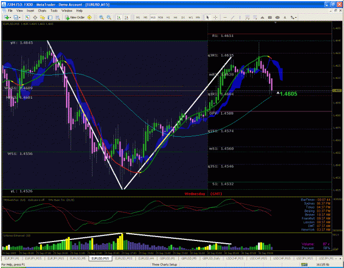This screenshot has width=344, height=268.
Task: Select the active EURUSD,M15 chart tab
Action: click(101, 258)
